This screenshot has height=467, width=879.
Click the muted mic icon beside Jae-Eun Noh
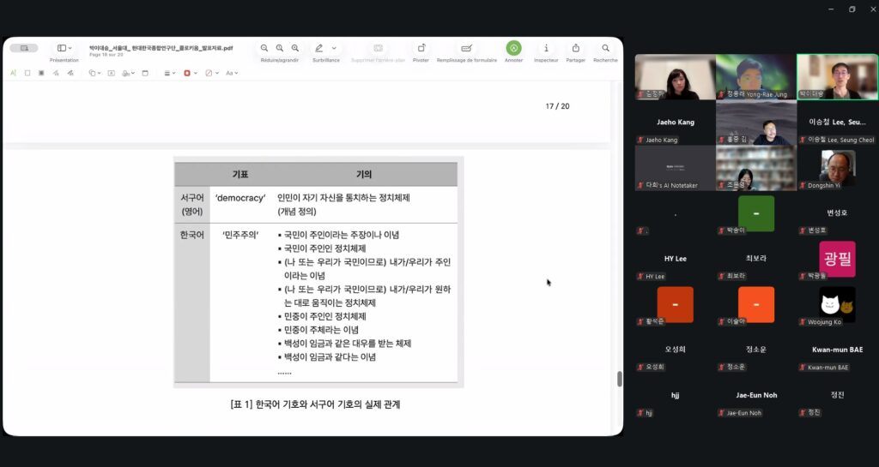click(722, 413)
